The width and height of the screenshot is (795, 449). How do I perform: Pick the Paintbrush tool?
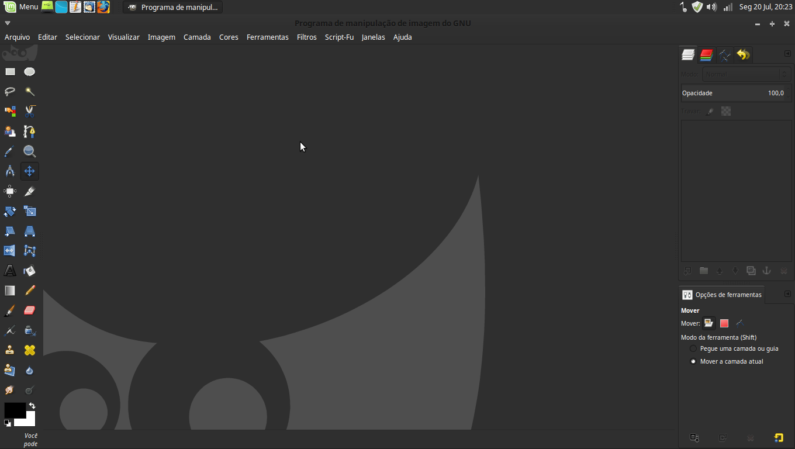click(10, 310)
